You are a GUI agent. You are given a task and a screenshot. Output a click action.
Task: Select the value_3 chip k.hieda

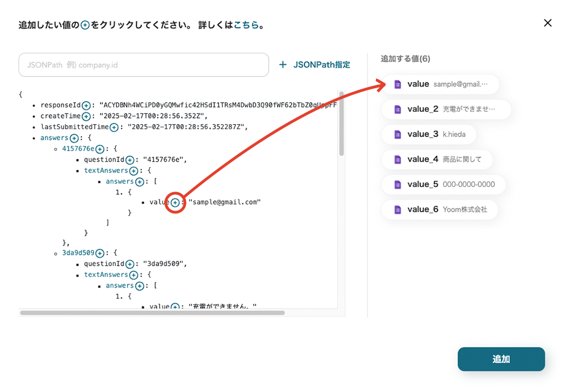429,134
